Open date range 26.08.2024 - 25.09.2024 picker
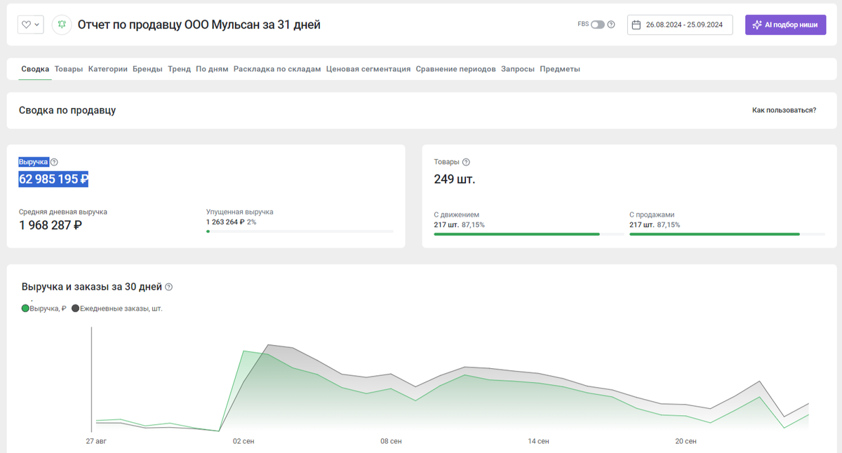The height and width of the screenshot is (453, 842). 680,25
